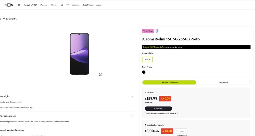Collapse the Descrição section
The height and width of the screenshot is (136, 255).
coord(132,97)
